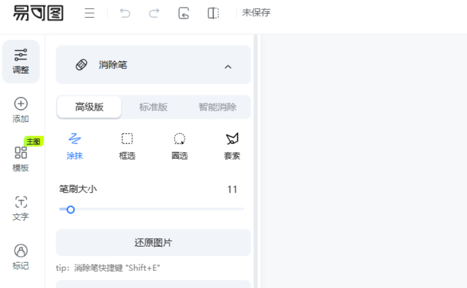The image size is (467, 288).
Task: Open the 标记 mark sidebar panel
Action: (21, 257)
